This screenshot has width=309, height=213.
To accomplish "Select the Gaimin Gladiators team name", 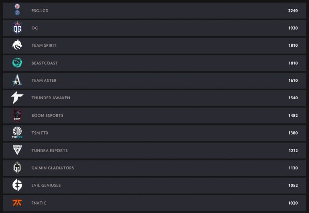I will coord(53,168).
